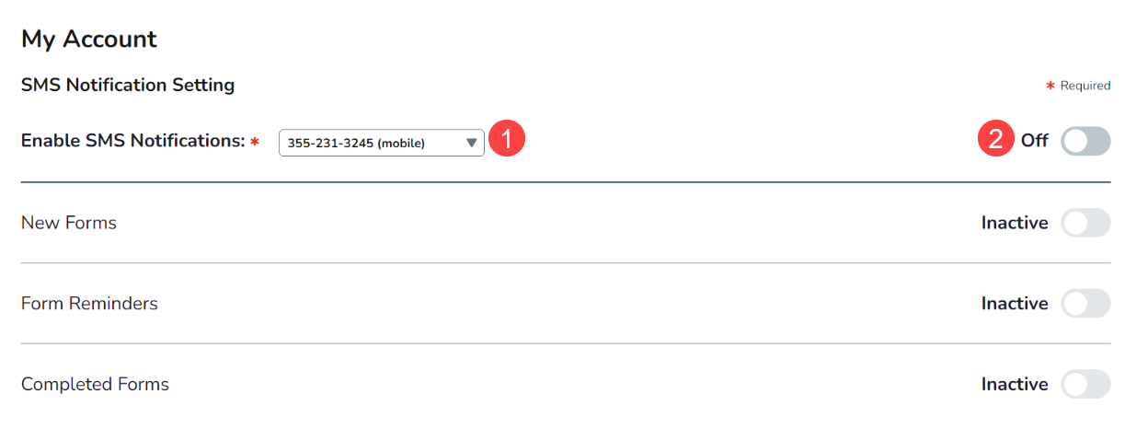Click the red asterisk before Required

point(1050,86)
